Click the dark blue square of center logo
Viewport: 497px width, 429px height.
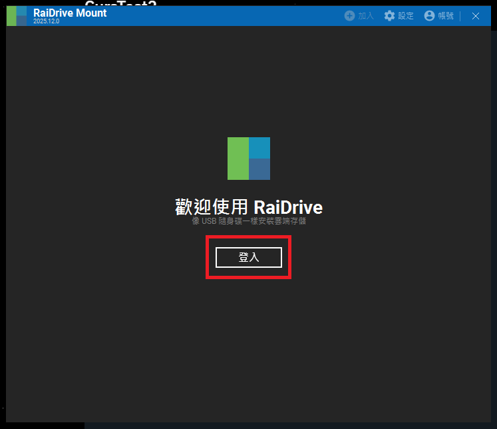(x=259, y=169)
